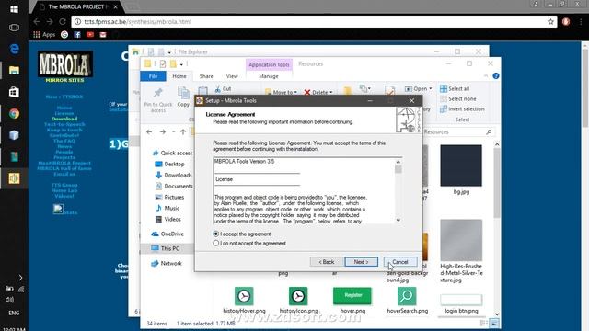Viewport: 589px width, 331px height.
Task: Open the Google bookmark icon
Action: pyautogui.click(x=64, y=35)
